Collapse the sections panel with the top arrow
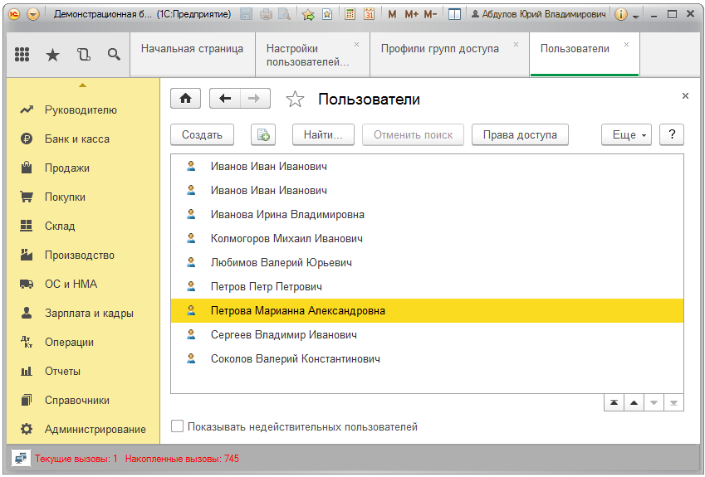 point(82,85)
